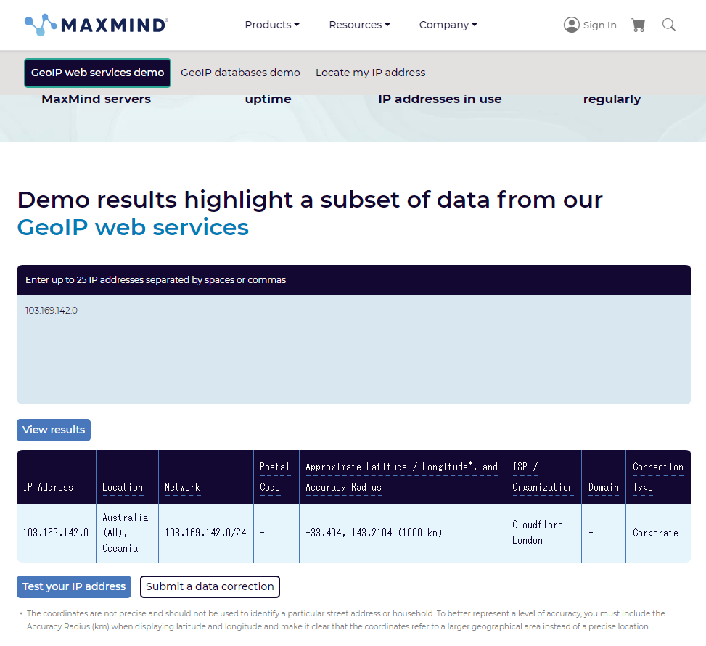Click the Postal Code column header

(275, 477)
